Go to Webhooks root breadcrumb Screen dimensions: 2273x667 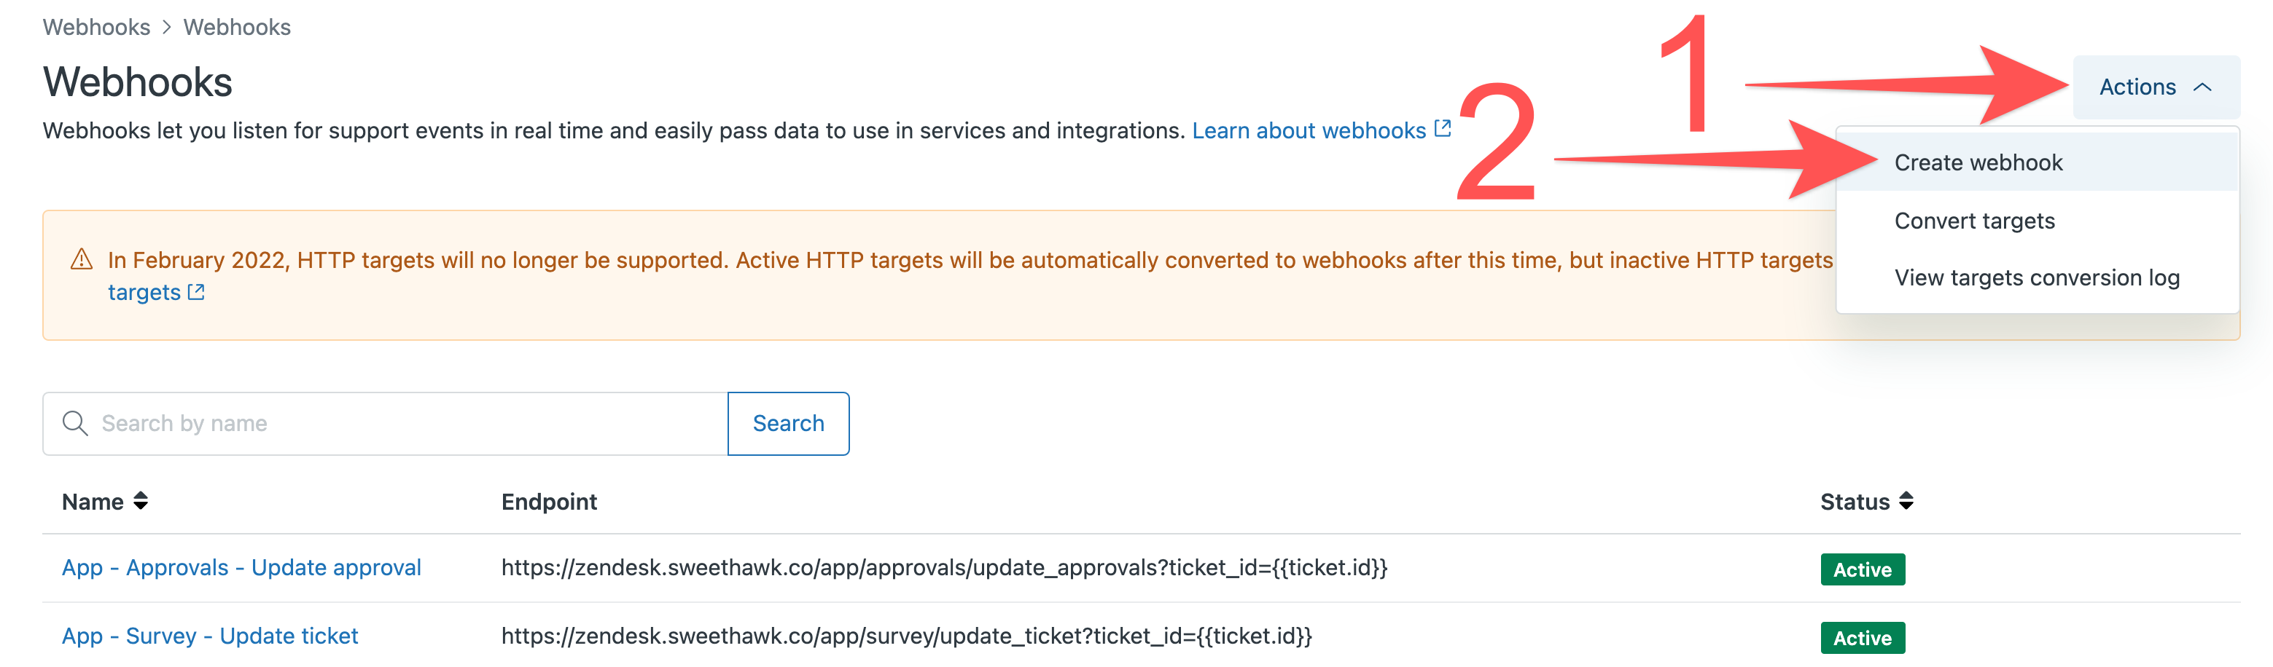(x=96, y=28)
